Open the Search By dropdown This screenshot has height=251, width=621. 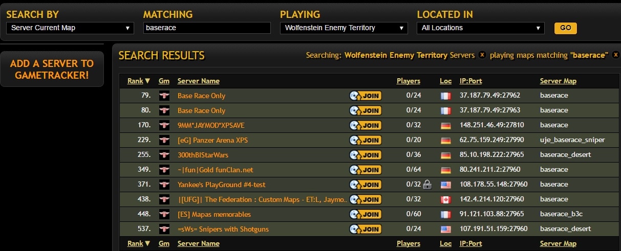coord(70,28)
